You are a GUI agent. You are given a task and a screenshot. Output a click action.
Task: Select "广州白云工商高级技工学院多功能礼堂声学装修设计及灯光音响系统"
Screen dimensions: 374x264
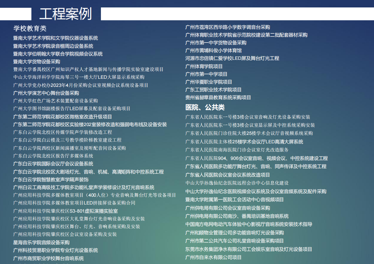click(84, 188)
